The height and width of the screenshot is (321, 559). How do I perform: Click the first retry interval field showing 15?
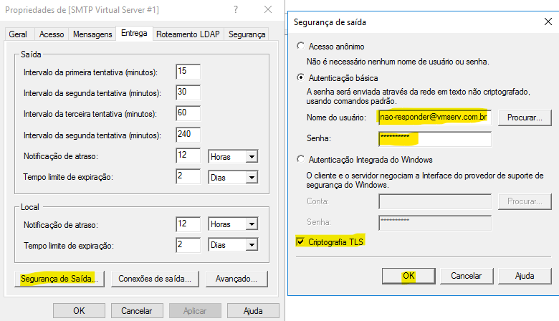tap(188, 71)
